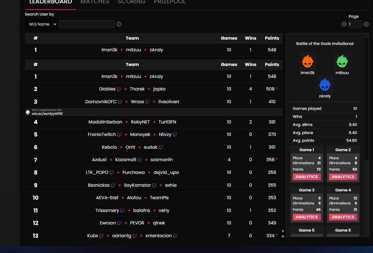This screenshot has width=373, height=253.
Task: Select player qlnek in rank 12
Action: (159, 223)
